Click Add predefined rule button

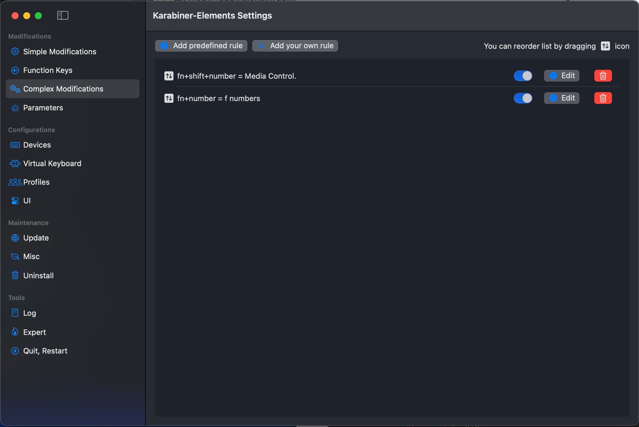click(x=201, y=46)
